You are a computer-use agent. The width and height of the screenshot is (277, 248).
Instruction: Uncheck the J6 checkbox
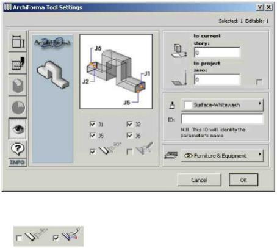click(129, 135)
